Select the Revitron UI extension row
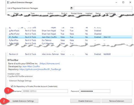 coord(70,54)
